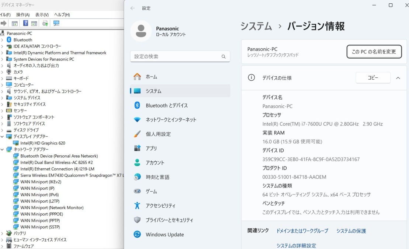Go back using the Settings back arrow

pyautogui.click(x=132, y=8)
